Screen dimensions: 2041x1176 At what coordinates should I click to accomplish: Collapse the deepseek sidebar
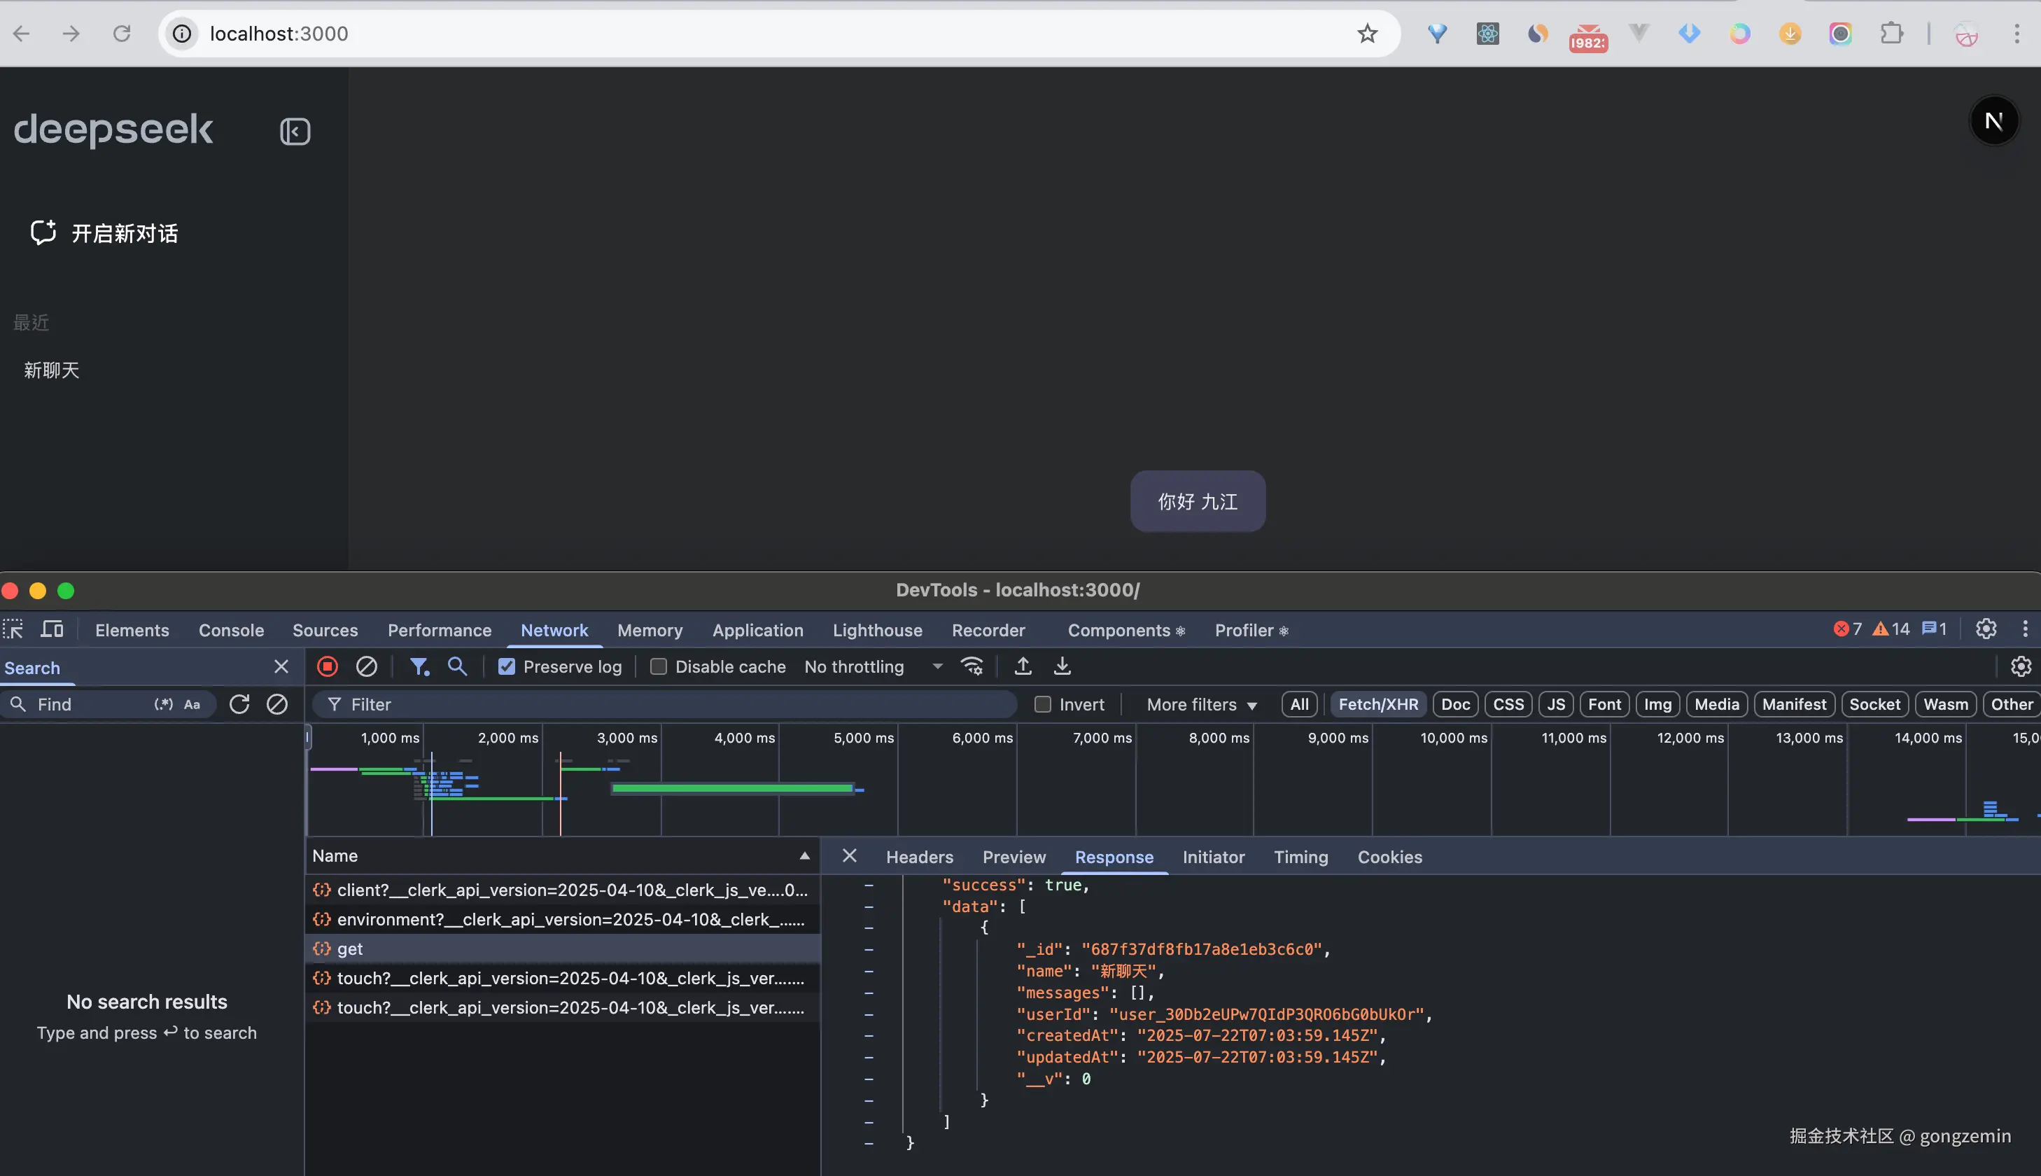(295, 131)
